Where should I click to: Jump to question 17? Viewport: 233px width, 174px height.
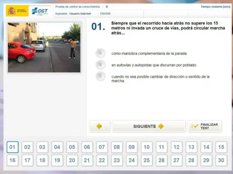pyautogui.click(x=27, y=160)
